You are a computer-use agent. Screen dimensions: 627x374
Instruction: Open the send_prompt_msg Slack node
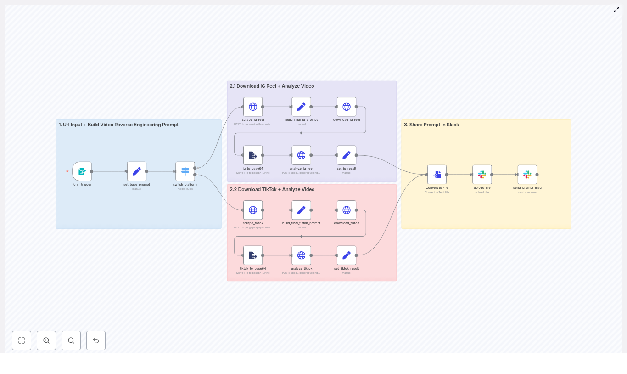[x=527, y=175]
